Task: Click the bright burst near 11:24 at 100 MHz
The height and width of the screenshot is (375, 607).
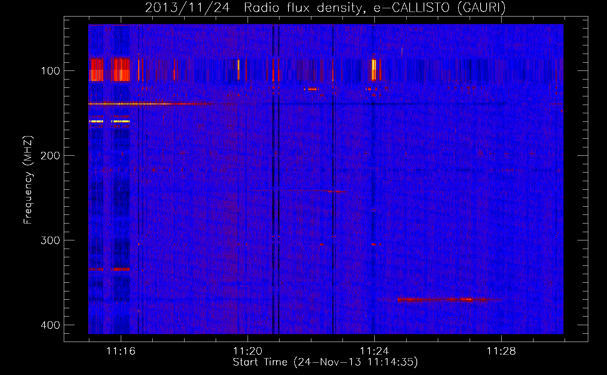Action: coord(374,69)
